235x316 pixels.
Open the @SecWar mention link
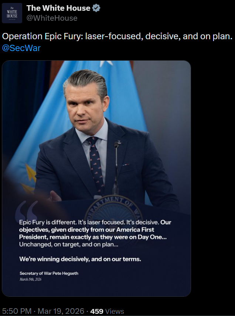click(21, 48)
